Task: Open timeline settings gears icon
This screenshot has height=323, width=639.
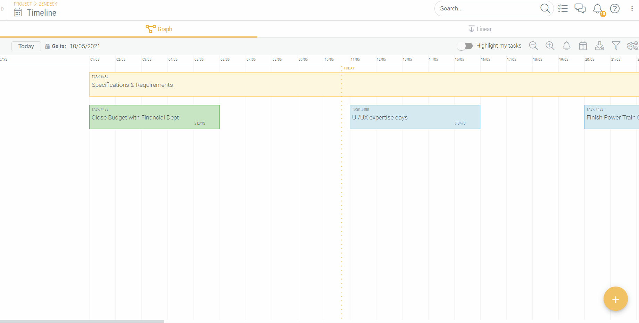Action: pyautogui.click(x=632, y=46)
